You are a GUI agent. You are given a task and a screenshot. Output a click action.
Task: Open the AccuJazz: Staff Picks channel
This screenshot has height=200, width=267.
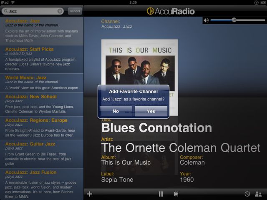[x=42, y=59]
